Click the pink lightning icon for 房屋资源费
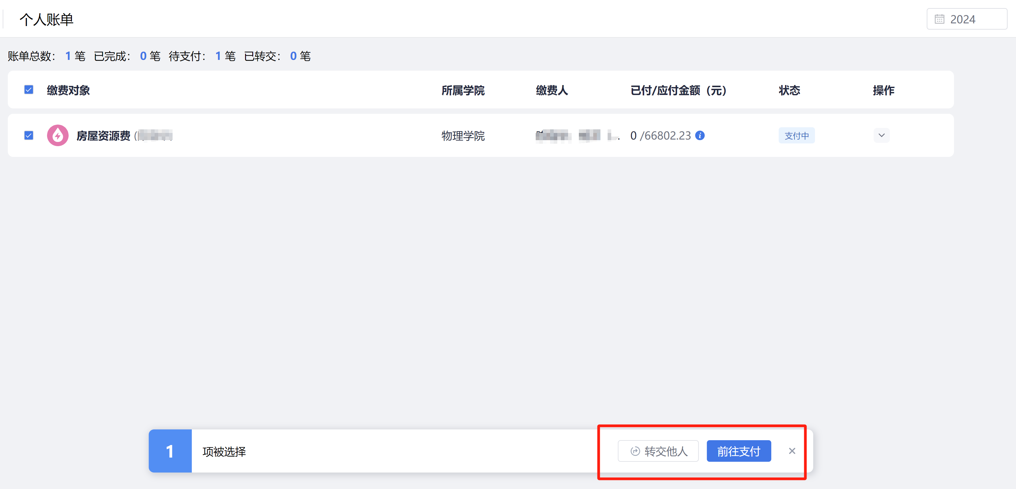Image resolution: width=1016 pixels, height=489 pixels. coord(58,136)
